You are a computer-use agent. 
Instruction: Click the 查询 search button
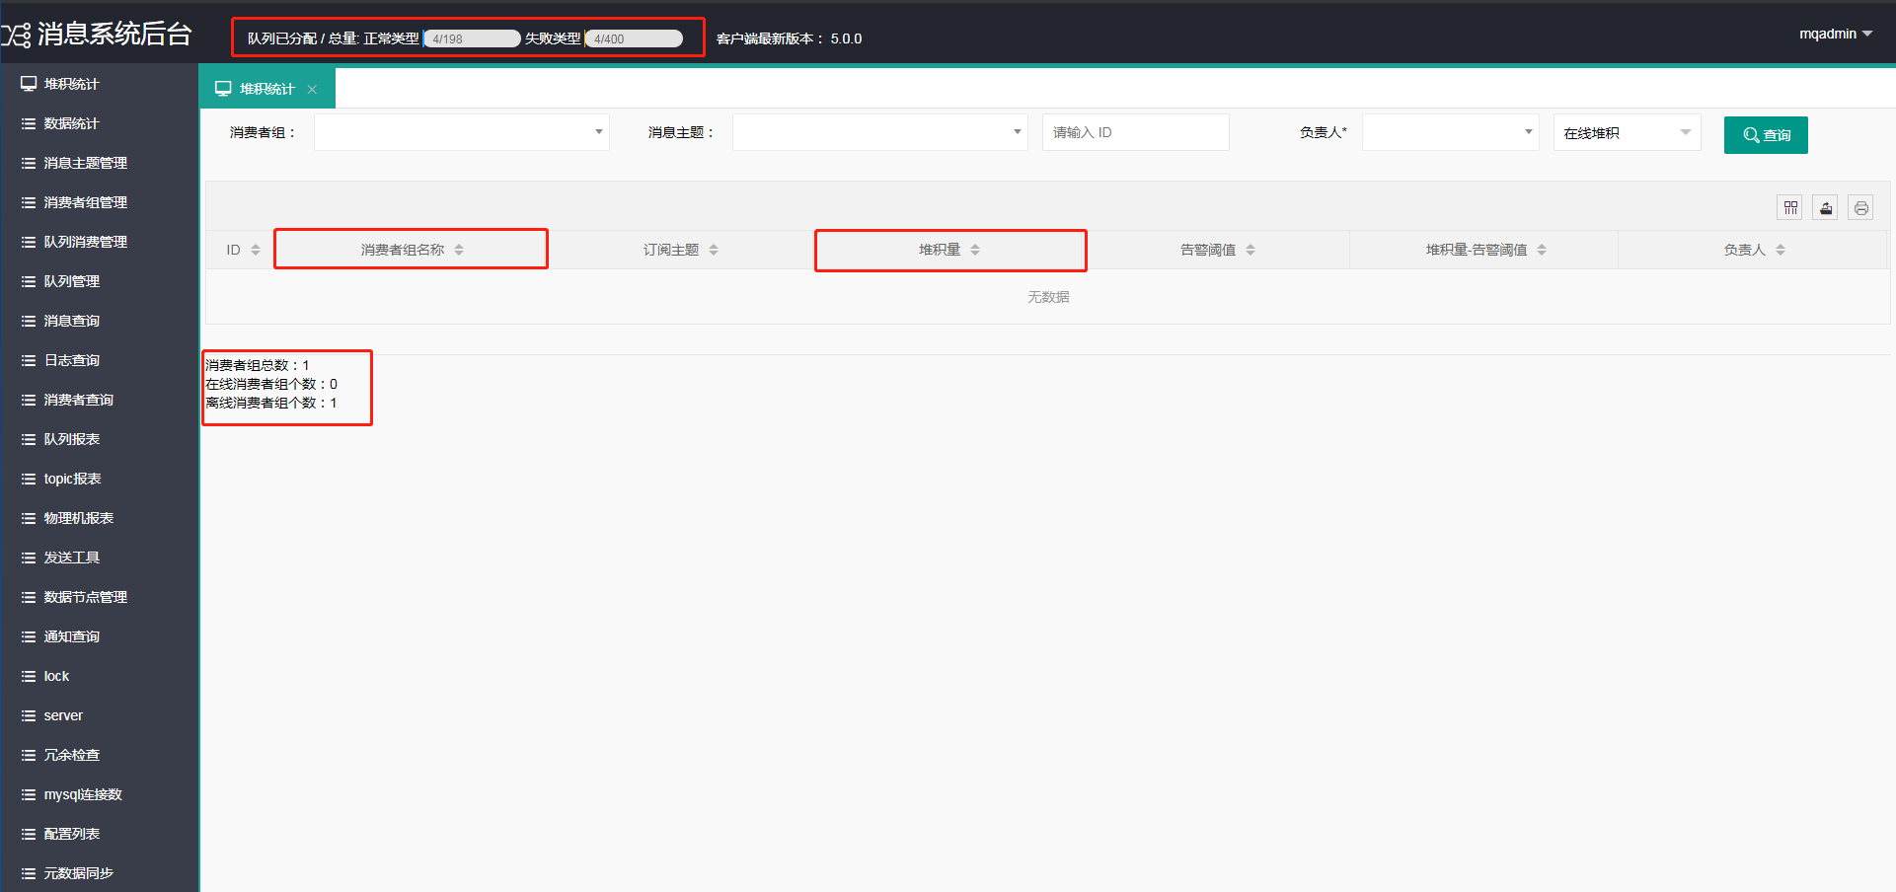point(1766,135)
